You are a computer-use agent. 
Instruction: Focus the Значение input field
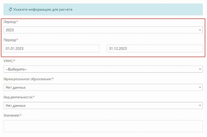103,126
